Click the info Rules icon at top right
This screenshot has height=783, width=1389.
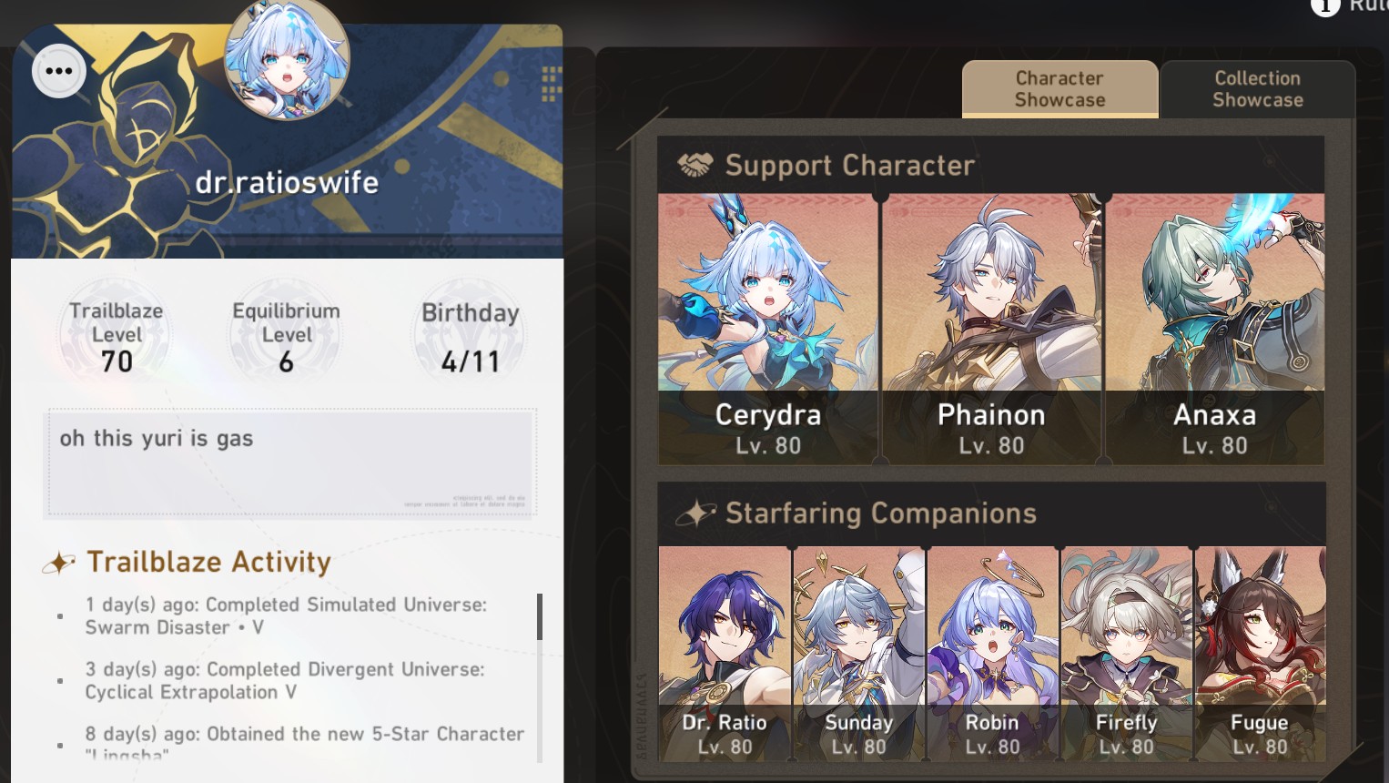(x=1325, y=5)
